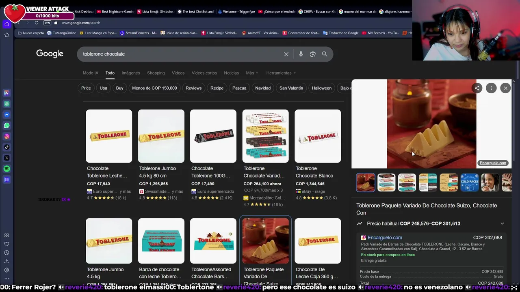Open the Herramientas dropdown
The width and height of the screenshot is (520, 292).
pyautogui.click(x=281, y=73)
